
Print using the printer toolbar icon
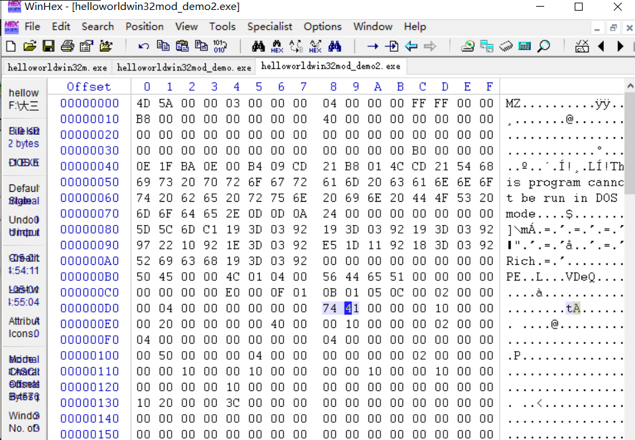[x=67, y=46]
